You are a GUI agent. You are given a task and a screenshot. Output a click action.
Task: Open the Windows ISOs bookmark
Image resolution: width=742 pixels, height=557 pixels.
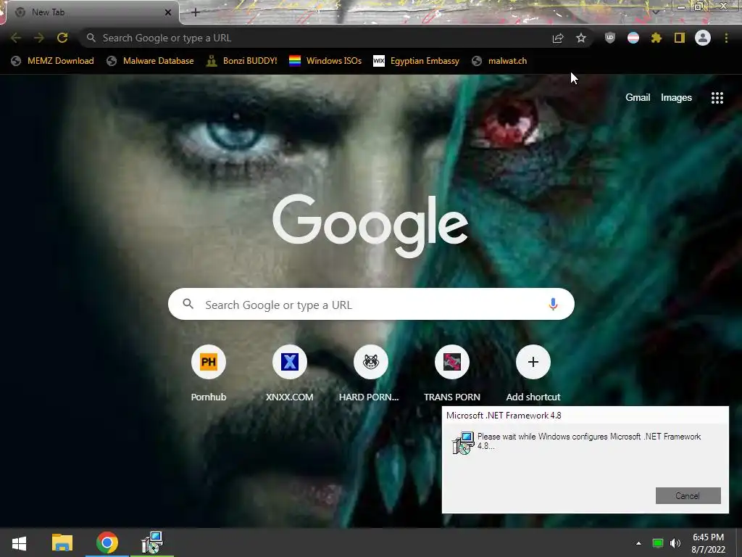pyautogui.click(x=325, y=61)
